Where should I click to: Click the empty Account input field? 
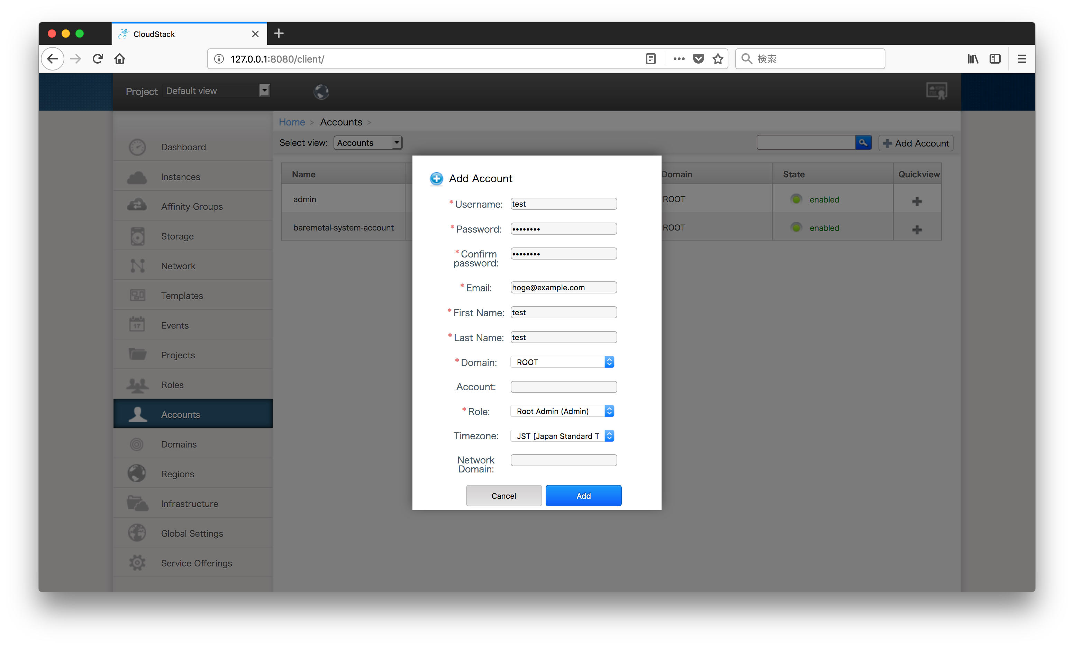564,387
